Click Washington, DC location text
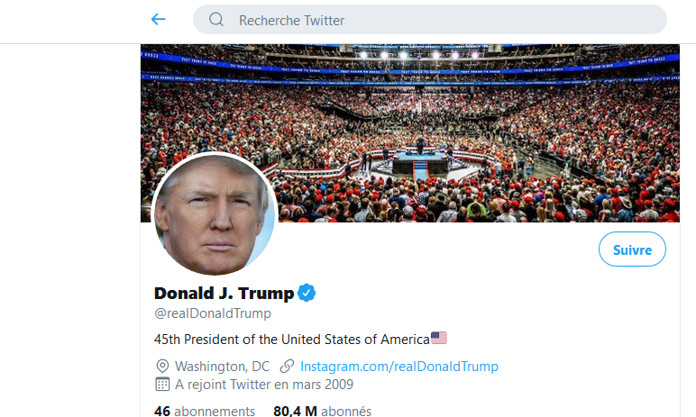This screenshot has height=417, width=696. (222, 367)
